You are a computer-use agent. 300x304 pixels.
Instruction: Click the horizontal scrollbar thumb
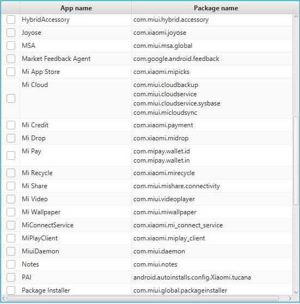(x=143, y=298)
